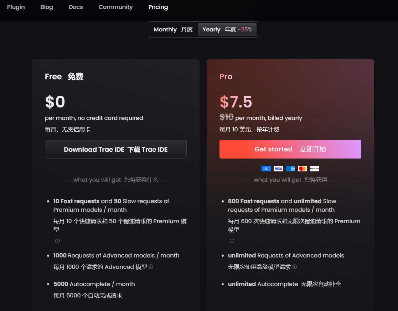
Task: Click '5000 Autocomplete / month' text
Action: [94, 284]
